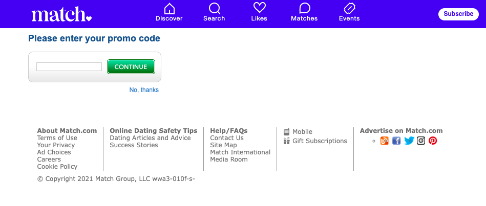Open Match International link
Image resolution: width=486 pixels, height=206 pixels.
coord(240,152)
